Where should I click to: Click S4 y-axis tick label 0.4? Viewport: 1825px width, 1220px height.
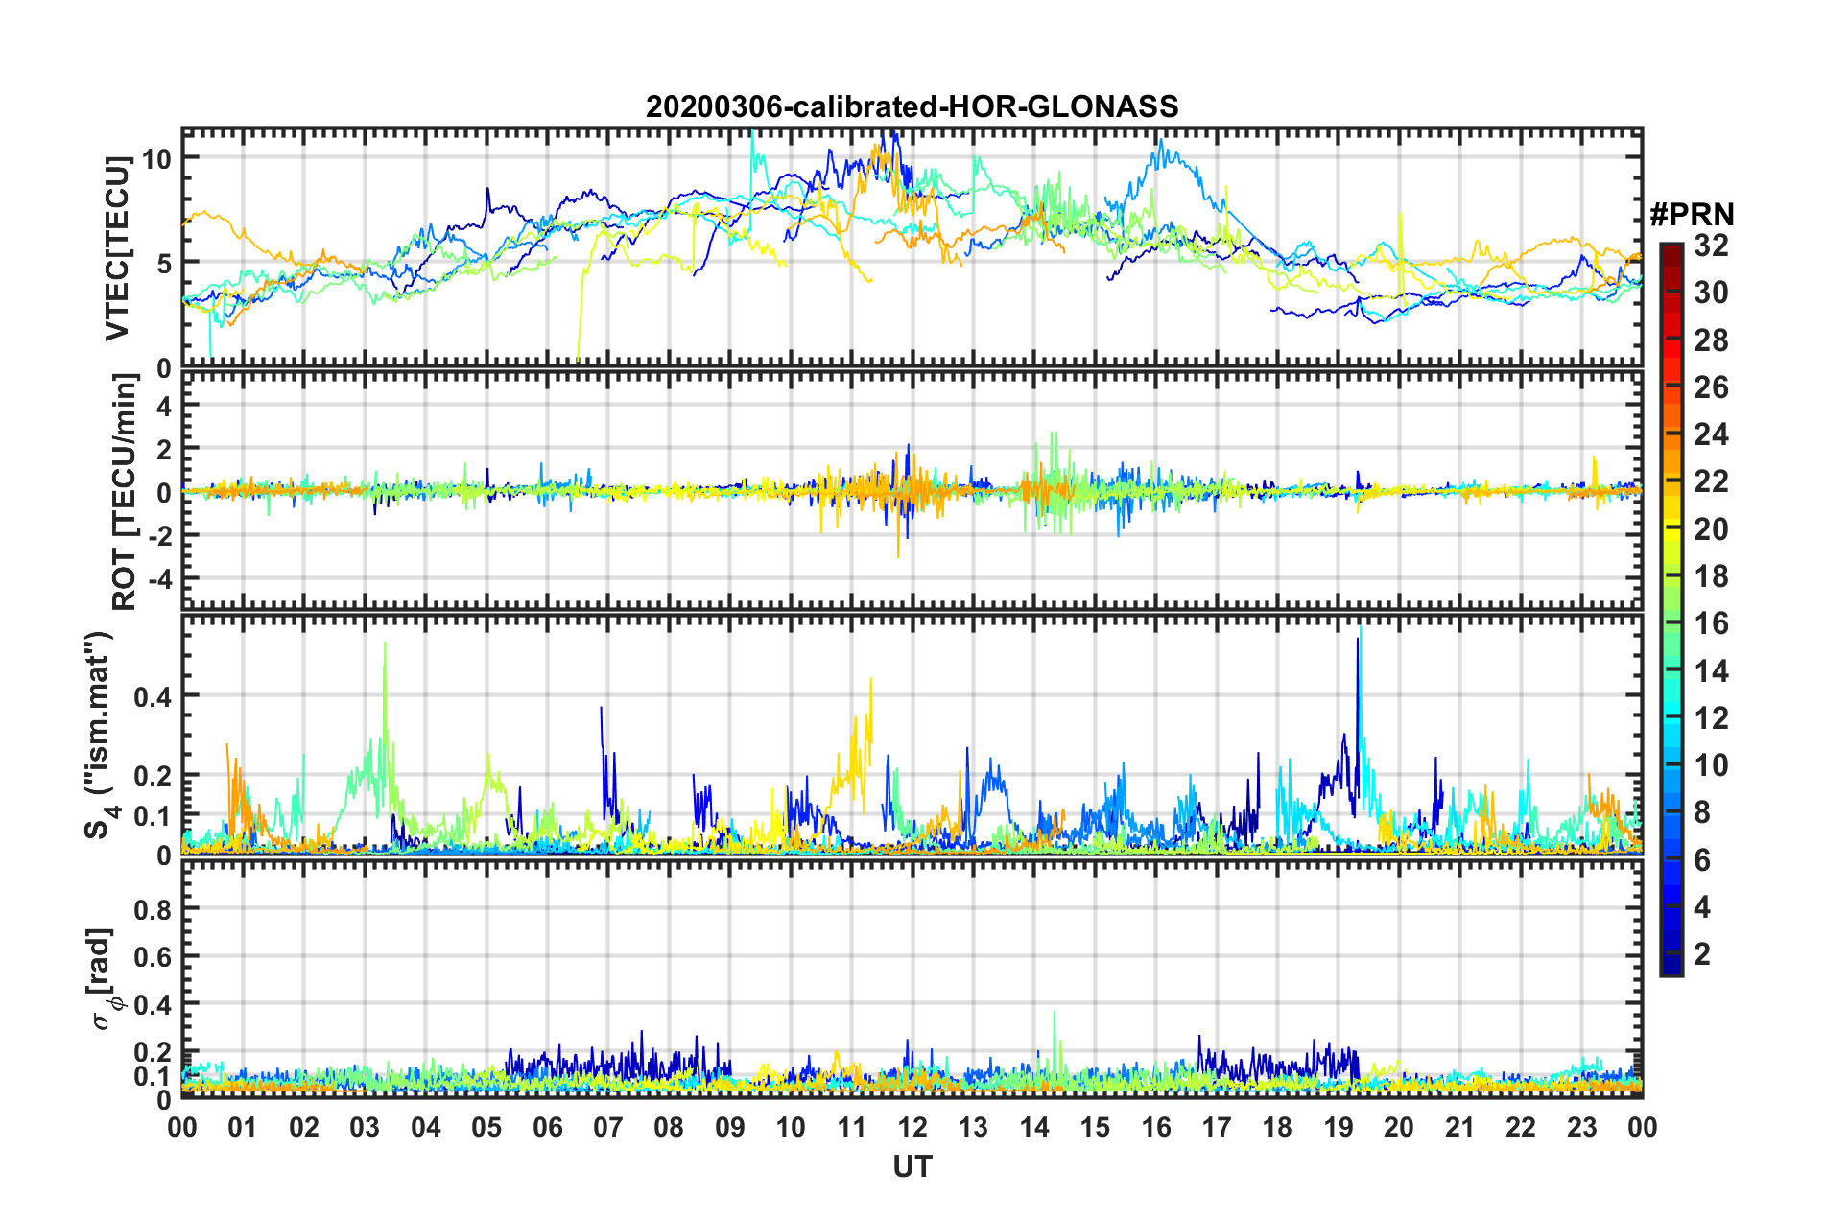click(153, 697)
